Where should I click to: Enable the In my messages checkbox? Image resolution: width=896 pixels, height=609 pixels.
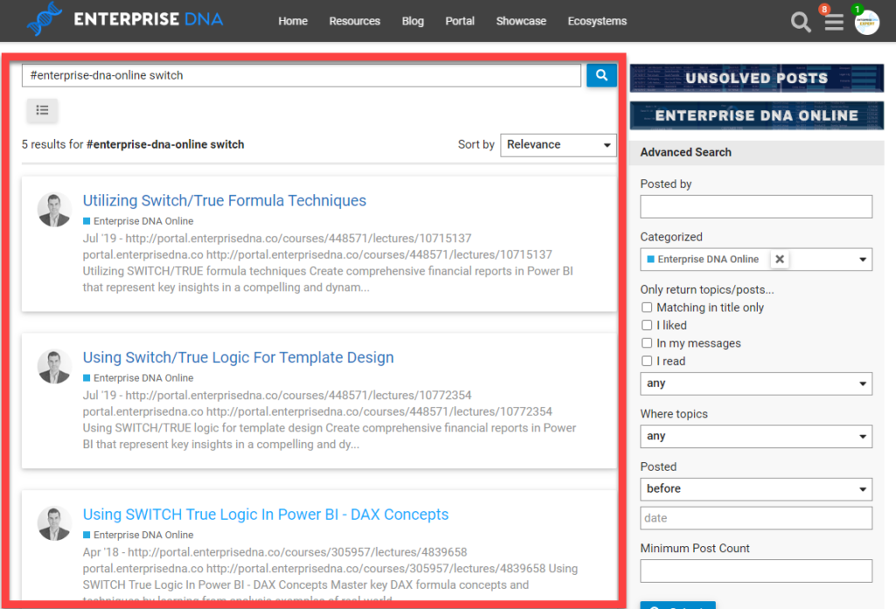tap(647, 343)
